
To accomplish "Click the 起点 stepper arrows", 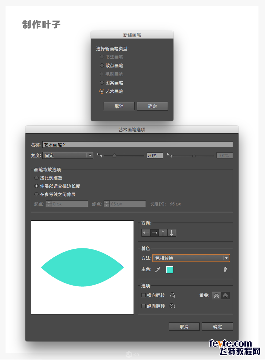I will point(49,204).
